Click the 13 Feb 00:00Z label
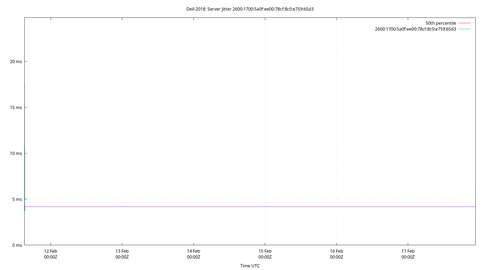 click(122, 254)
